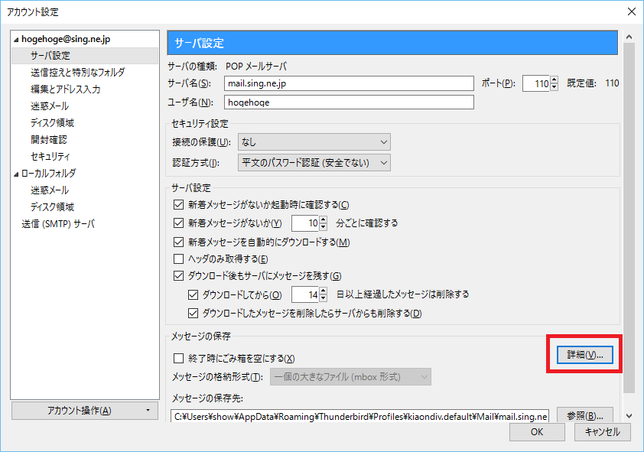
Task: Toggle ダウンロードしたメッセージを削除したらサーバからも削除する checkbox
Action: click(x=193, y=314)
